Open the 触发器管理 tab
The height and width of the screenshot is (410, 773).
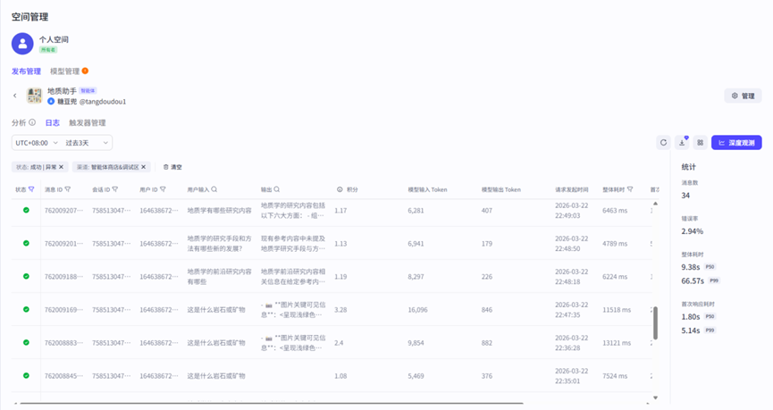88,122
